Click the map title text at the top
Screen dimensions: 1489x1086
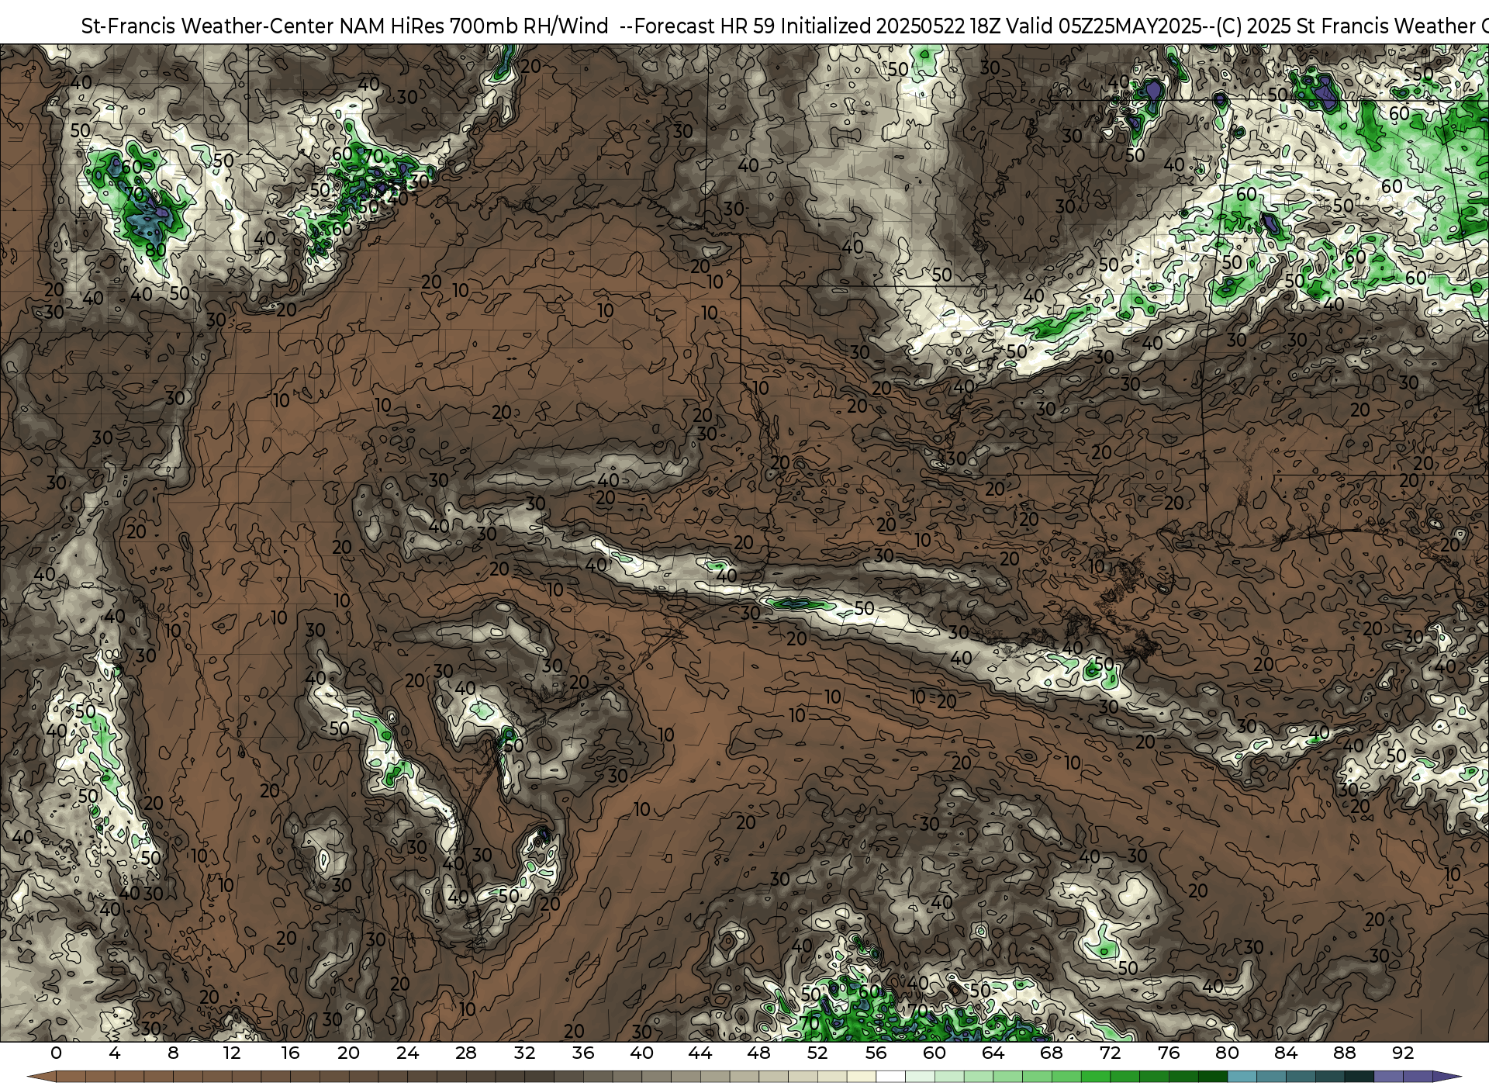[785, 26]
